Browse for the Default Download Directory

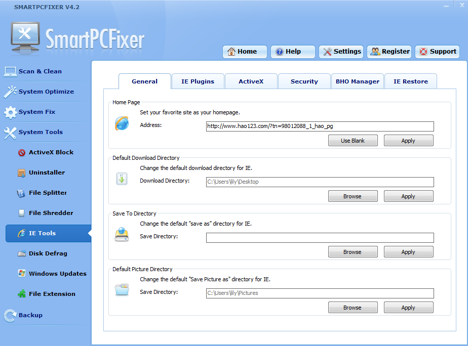353,196
